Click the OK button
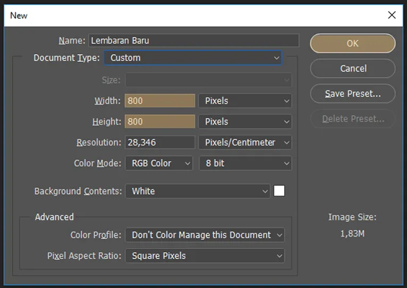Image resolution: width=407 pixels, height=288 pixels. (352, 43)
